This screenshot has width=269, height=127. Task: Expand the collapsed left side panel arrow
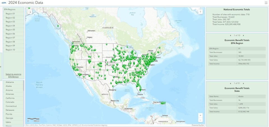click(x=1, y=67)
